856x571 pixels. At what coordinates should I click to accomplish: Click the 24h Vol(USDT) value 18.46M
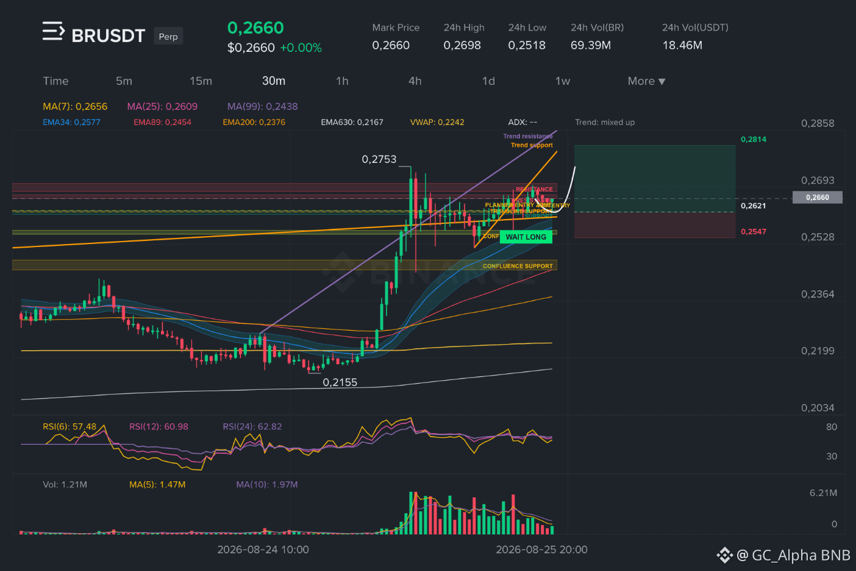click(x=682, y=45)
